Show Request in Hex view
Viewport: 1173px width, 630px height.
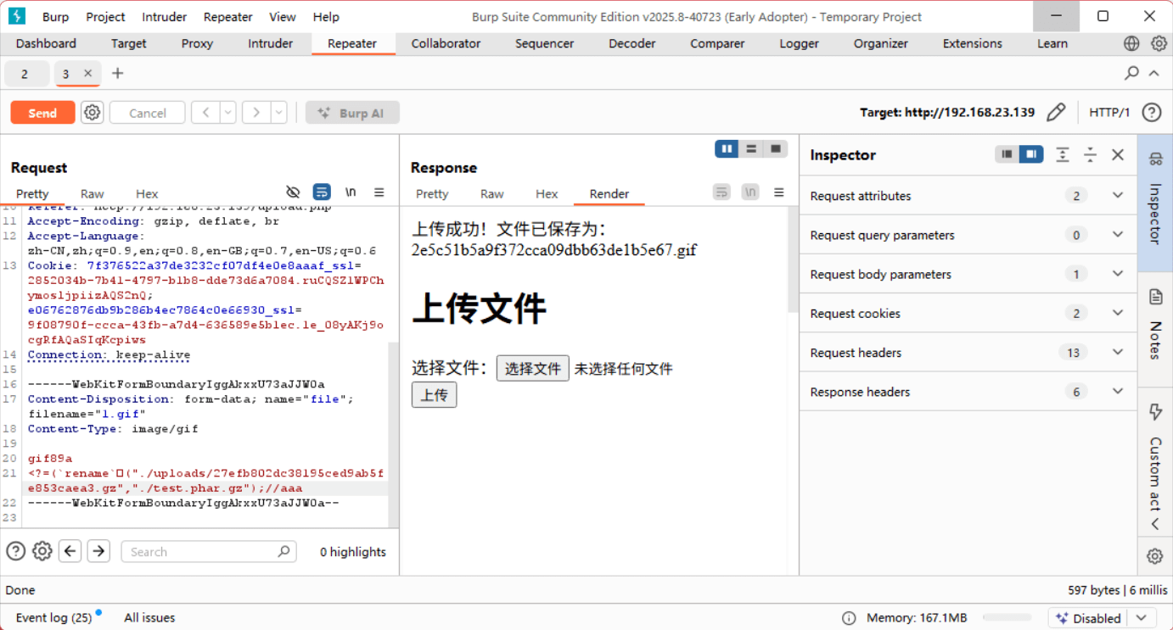click(x=147, y=193)
